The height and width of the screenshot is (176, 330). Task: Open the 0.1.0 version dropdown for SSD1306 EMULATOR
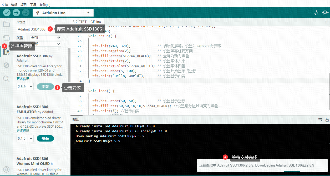[x=25, y=138]
